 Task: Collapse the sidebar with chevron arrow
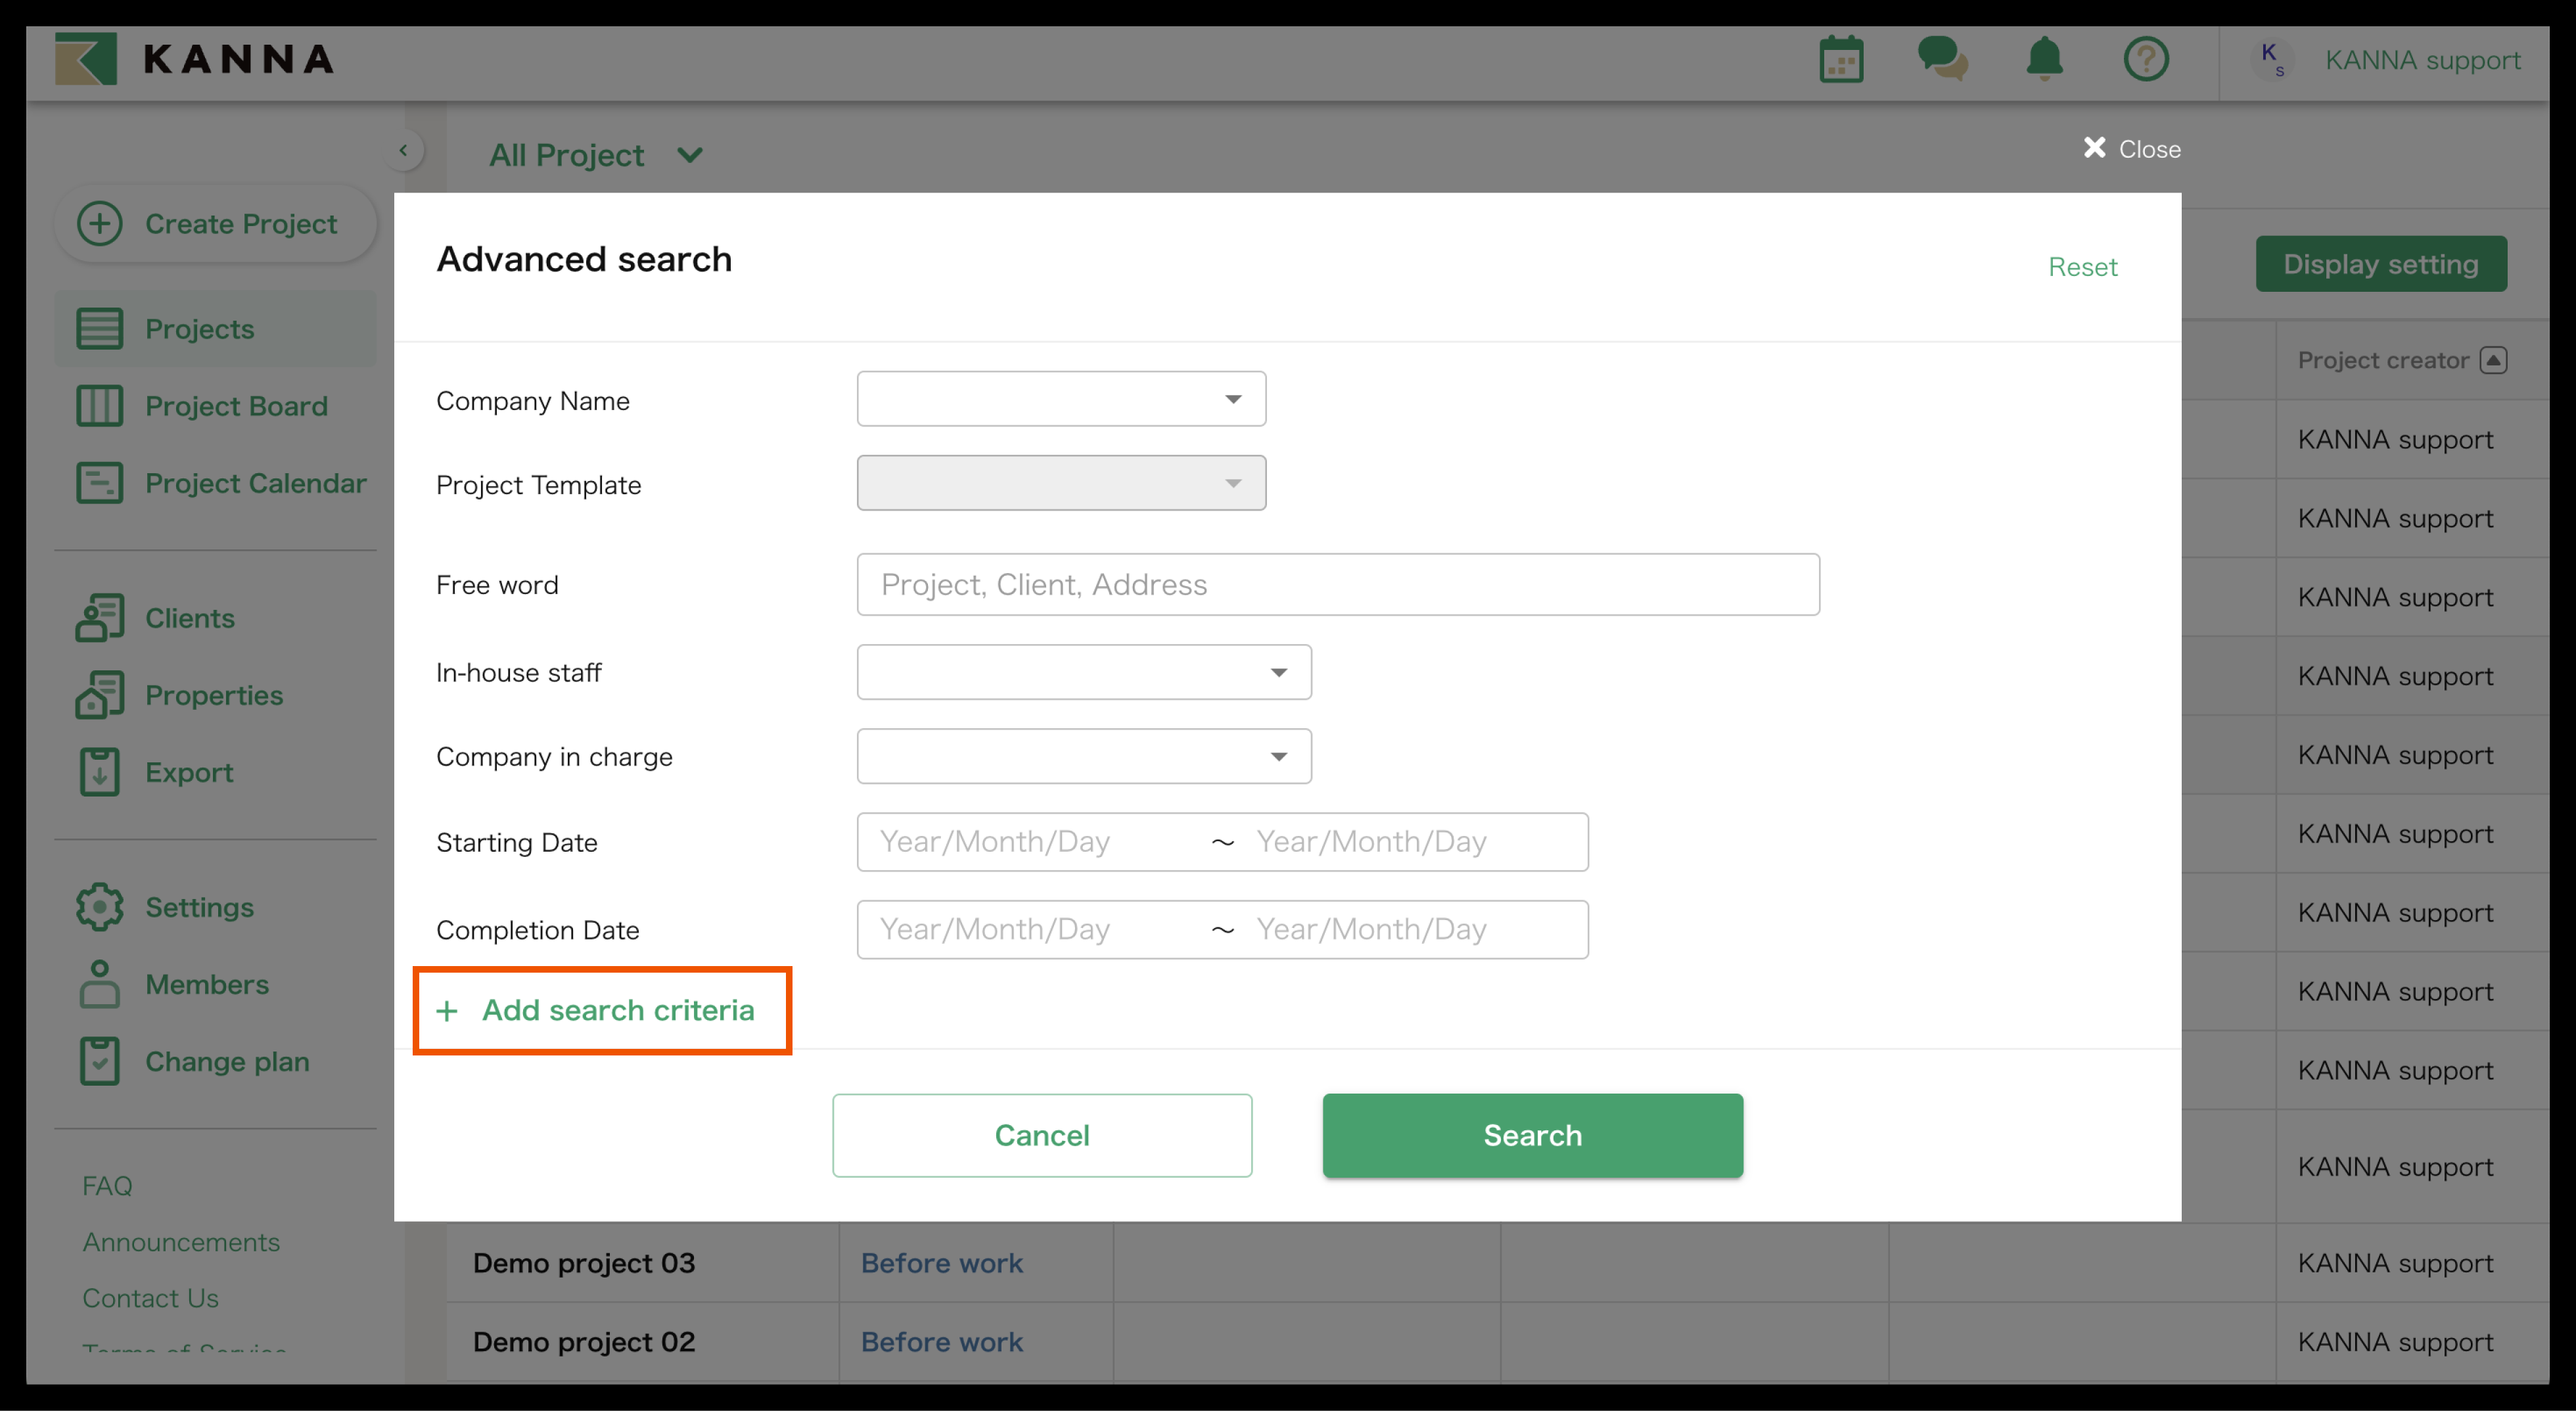(403, 151)
